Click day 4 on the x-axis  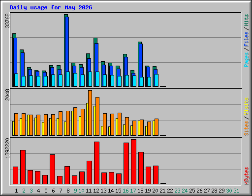(38, 191)
